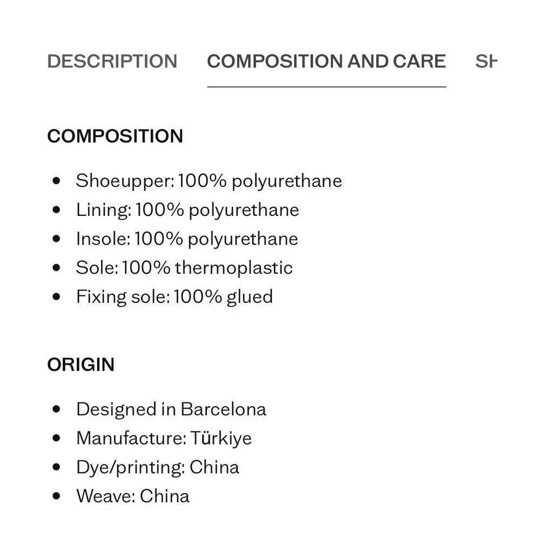Click the bullet beside Weave China
The width and height of the screenshot is (540, 540).
[57, 496]
